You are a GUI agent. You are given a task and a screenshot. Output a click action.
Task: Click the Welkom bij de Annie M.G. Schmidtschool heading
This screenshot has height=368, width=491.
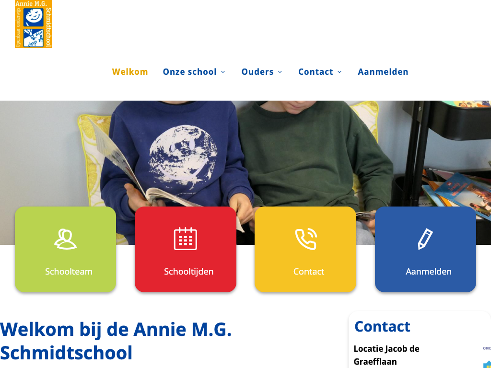point(116,341)
